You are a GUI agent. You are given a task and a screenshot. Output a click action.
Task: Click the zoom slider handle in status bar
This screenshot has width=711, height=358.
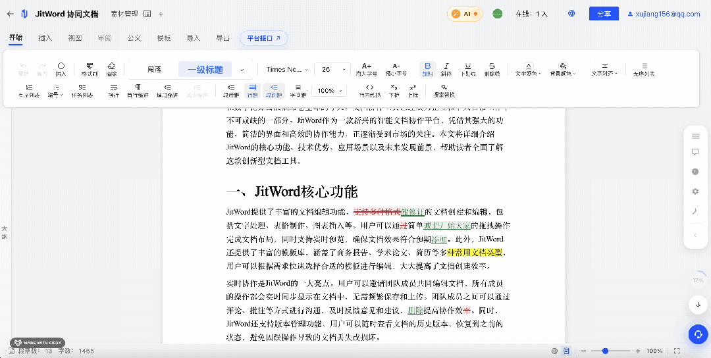(606, 351)
